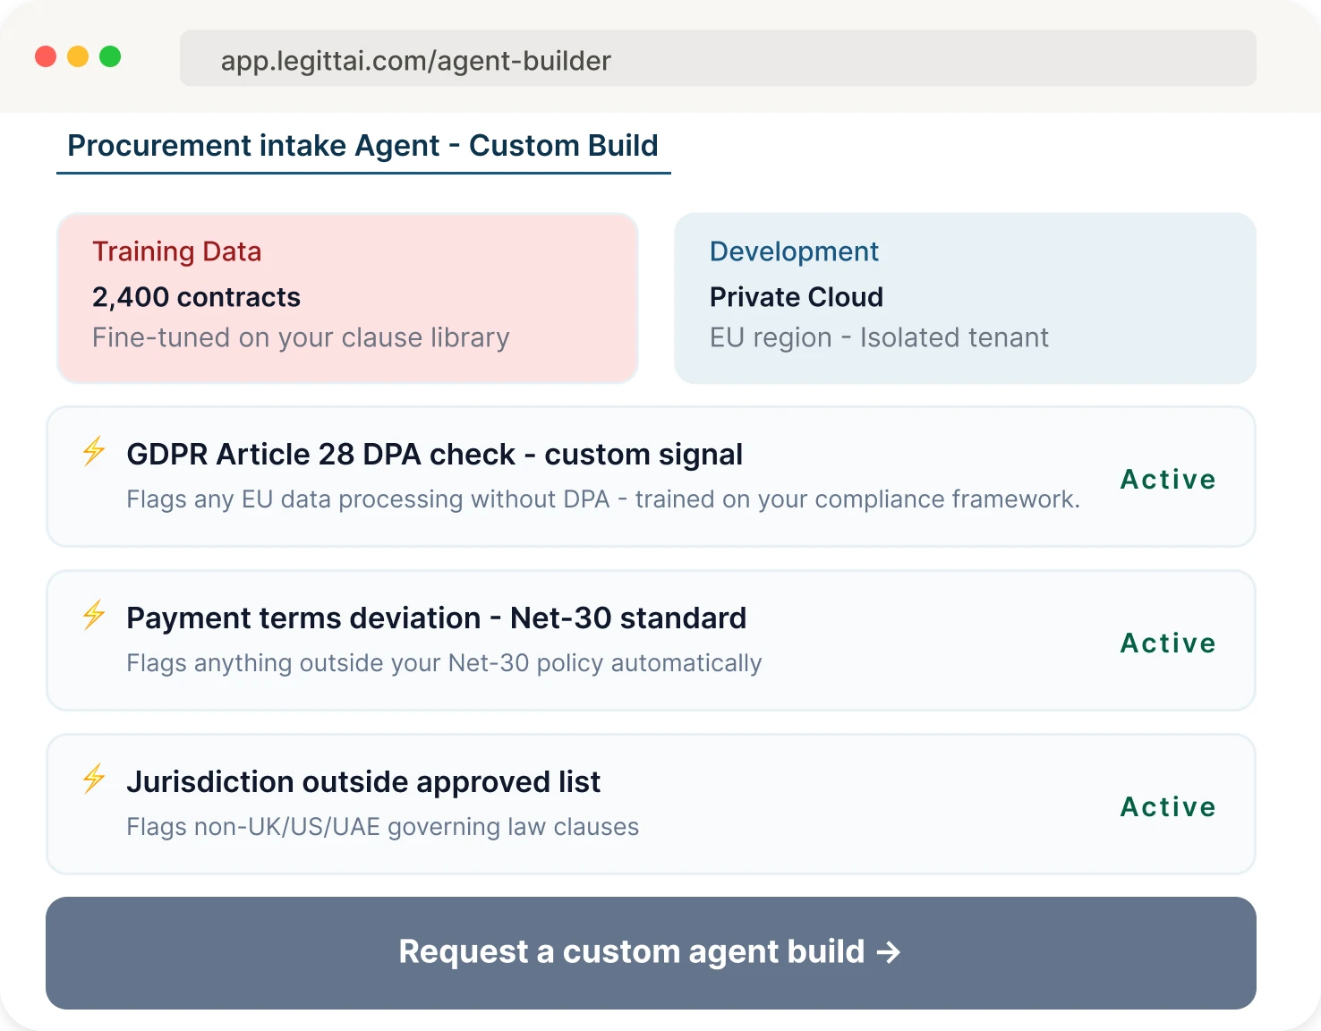1321x1031 pixels.
Task: Click the EU region Isolated tenant label
Action: click(x=879, y=337)
